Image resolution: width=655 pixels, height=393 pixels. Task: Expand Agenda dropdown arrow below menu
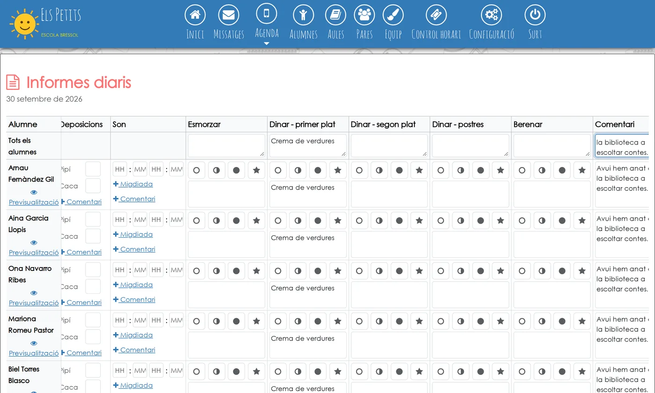point(267,44)
